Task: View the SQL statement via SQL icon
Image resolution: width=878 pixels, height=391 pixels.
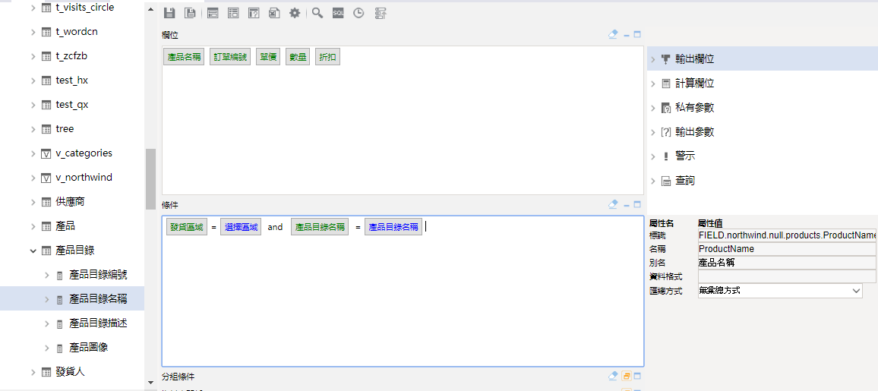Action: 338,13
